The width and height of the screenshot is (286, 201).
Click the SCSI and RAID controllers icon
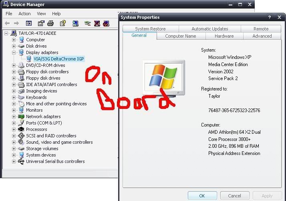point(21,136)
